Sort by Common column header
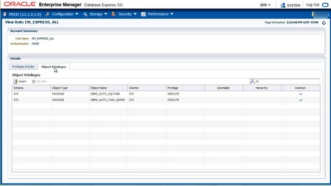Viewport: 331px width, 186px height. click(x=301, y=88)
